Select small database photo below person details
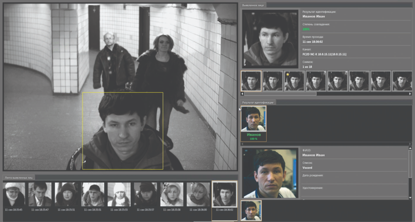The height and width of the screenshot is (222, 415). [x=251, y=210]
